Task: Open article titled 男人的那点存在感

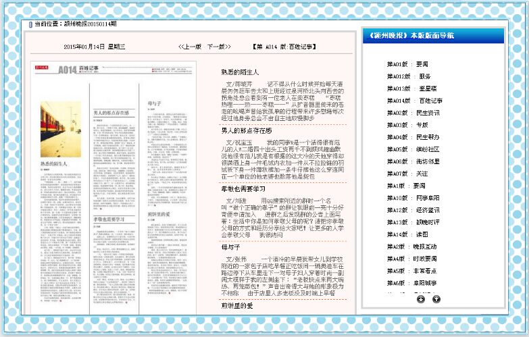Action: (246, 130)
